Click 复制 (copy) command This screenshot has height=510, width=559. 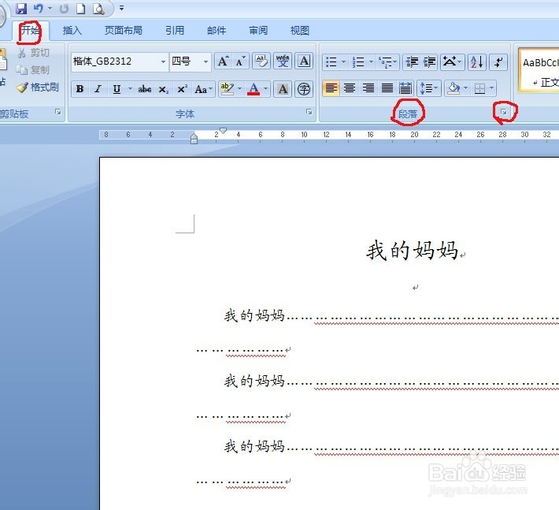(33, 70)
